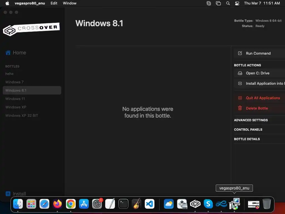The image size is (285, 214).
Task: Click the blue infinity-loop app in the Dock
Action: pyautogui.click(x=221, y=204)
